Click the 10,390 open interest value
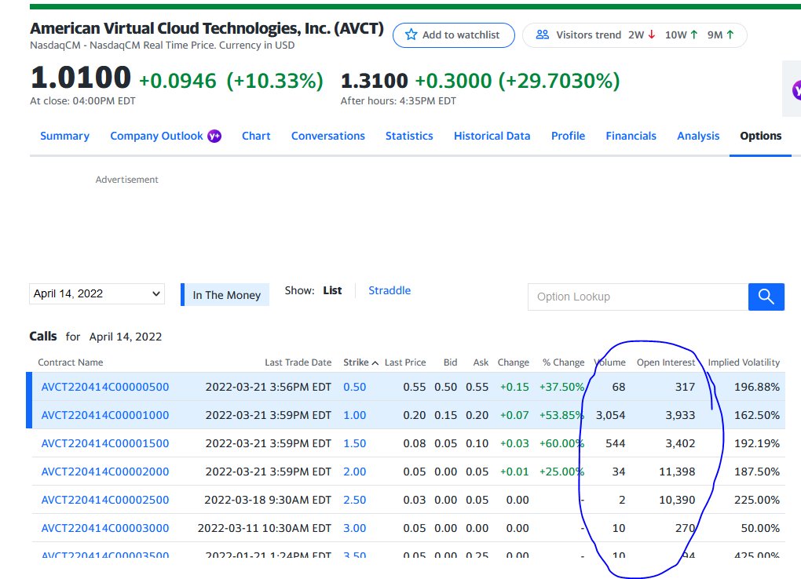 tap(677, 500)
